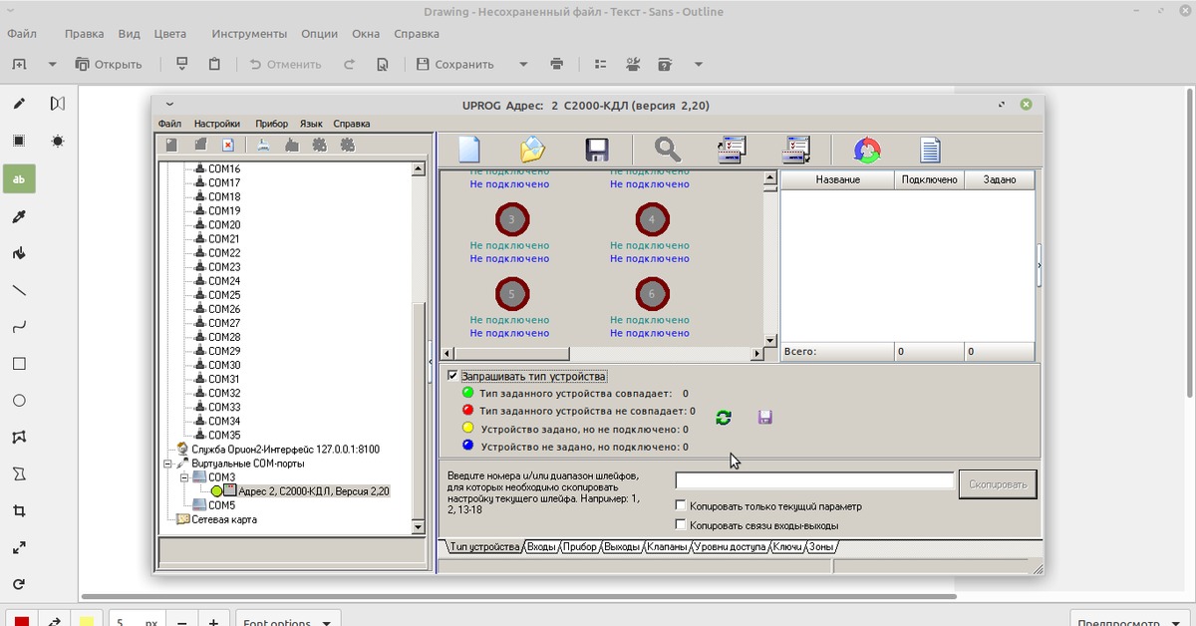Screen dimensions: 1196x626
Task: Click the Скопировать button
Action: (997, 484)
